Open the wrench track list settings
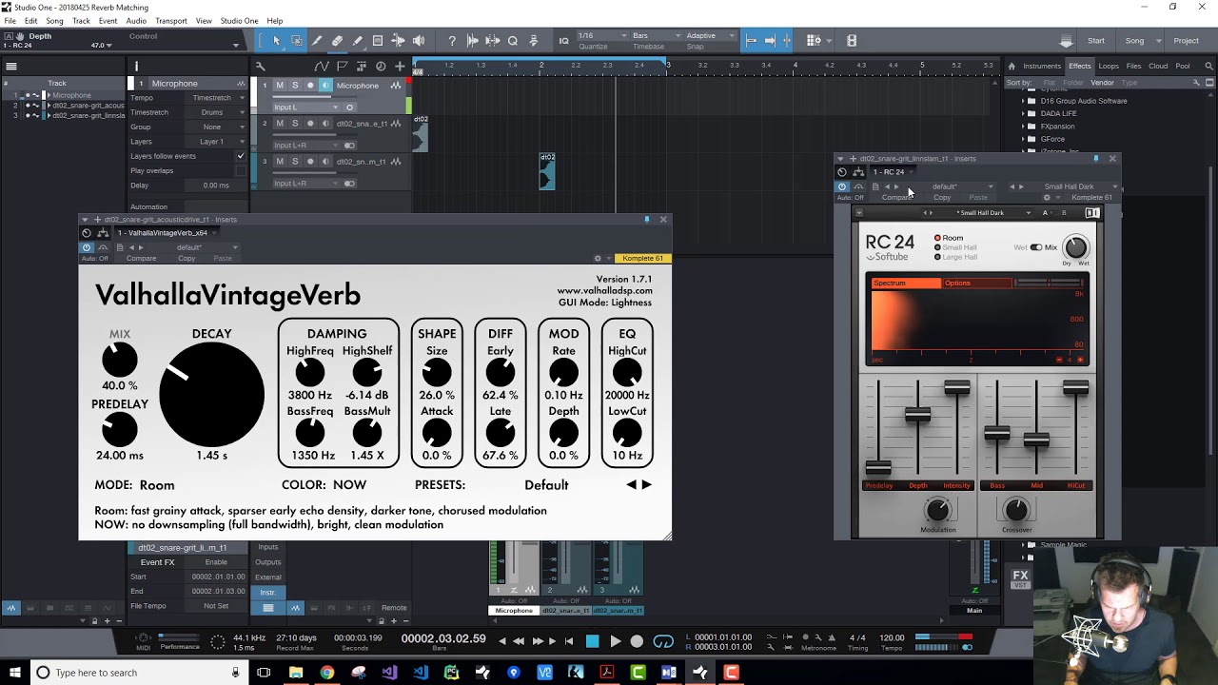This screenshot has width=1218, height=685. [x=260, y=67]
